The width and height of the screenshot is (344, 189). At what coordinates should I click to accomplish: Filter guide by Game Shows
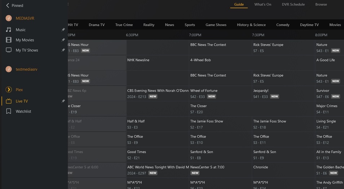tap(216, 25)
